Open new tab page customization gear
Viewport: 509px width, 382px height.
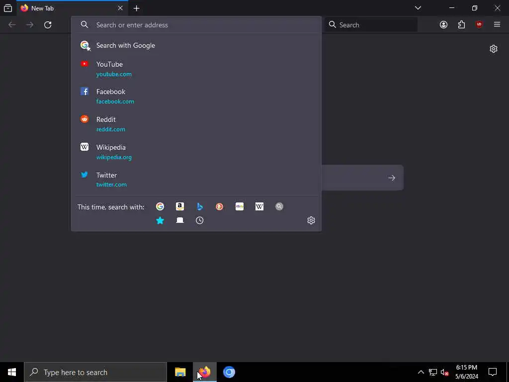(x=494, y=49)
